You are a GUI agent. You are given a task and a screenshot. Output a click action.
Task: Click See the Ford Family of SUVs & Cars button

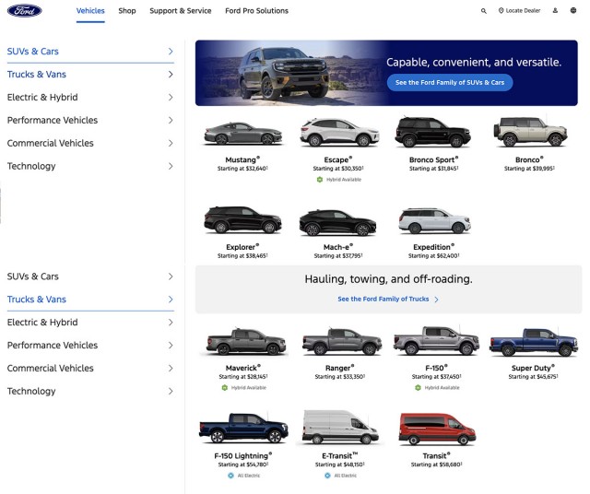pos(450,82)
